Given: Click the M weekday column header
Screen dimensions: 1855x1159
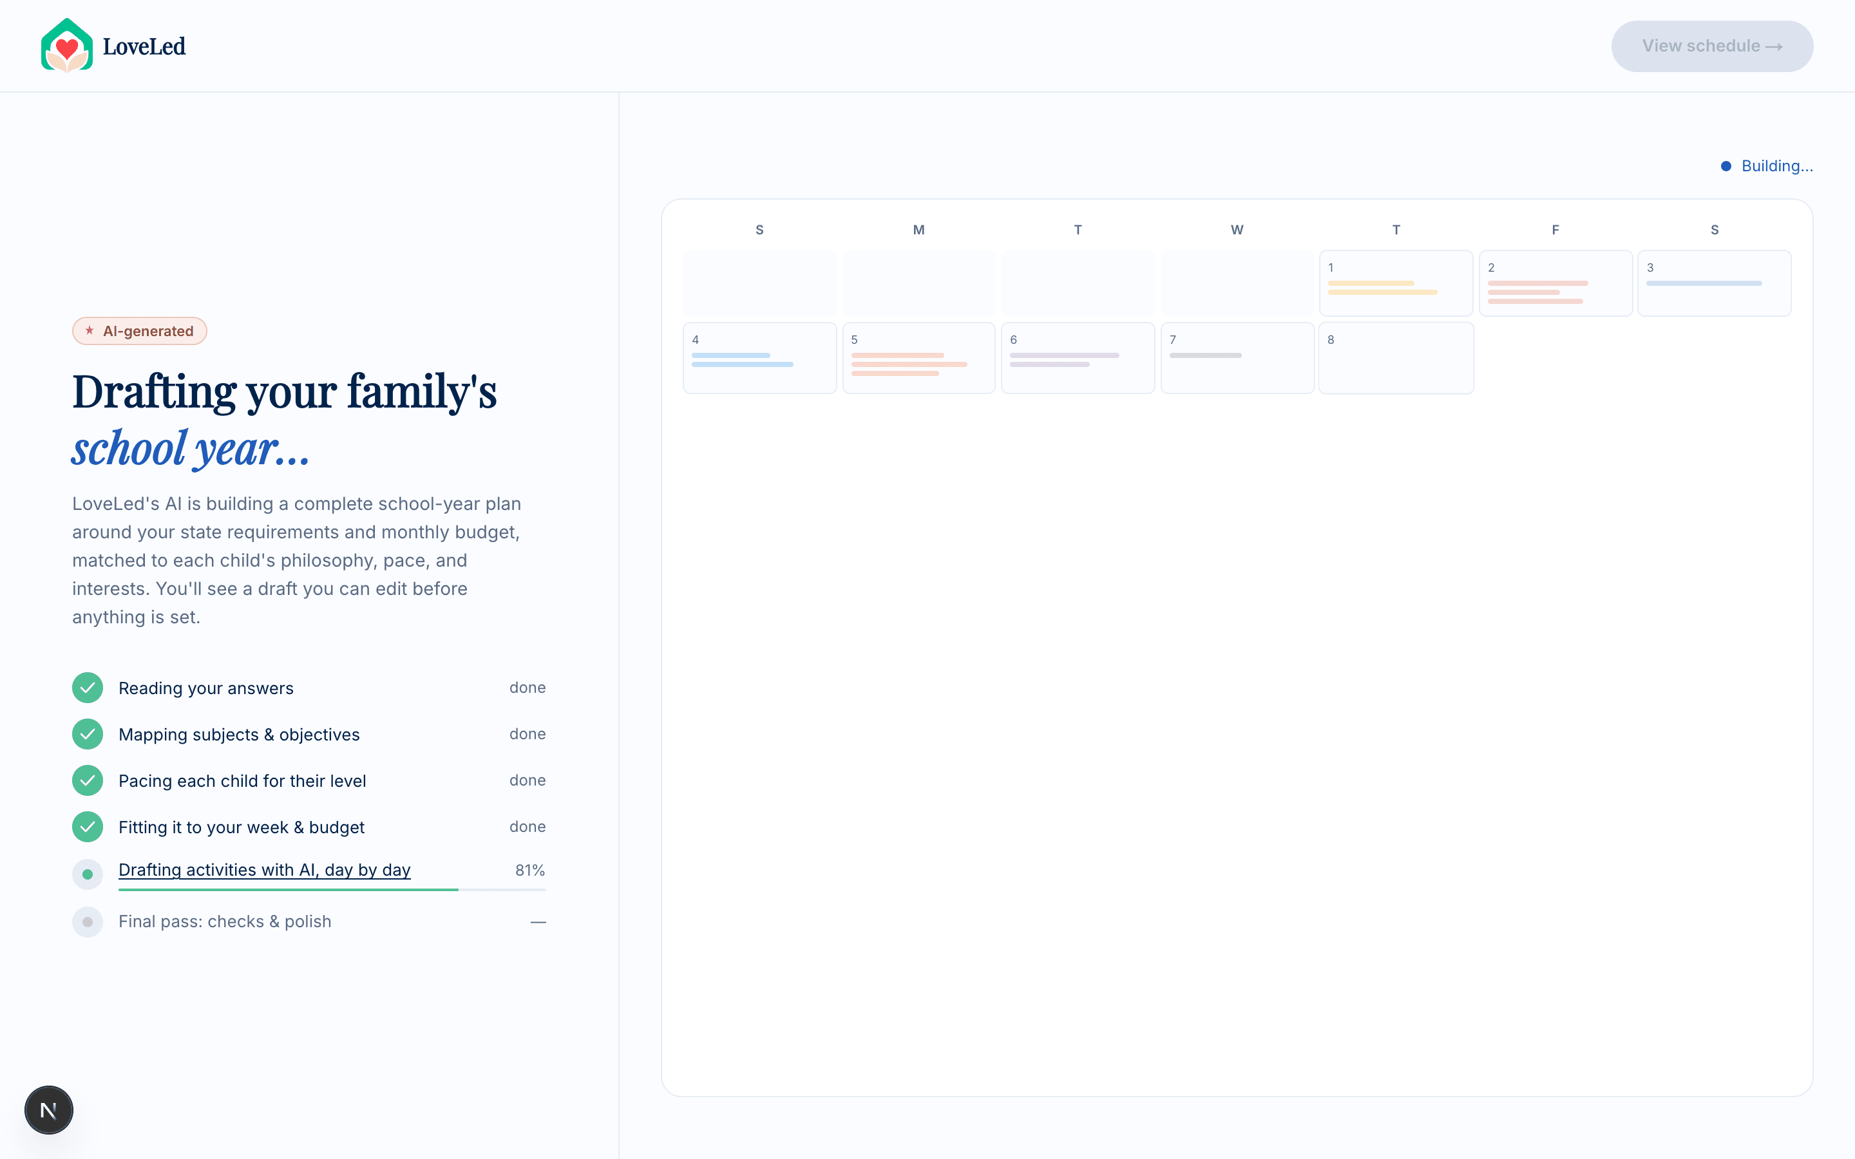Looking at the screenshot, I should pyautogui.click(x=918, y=230).
